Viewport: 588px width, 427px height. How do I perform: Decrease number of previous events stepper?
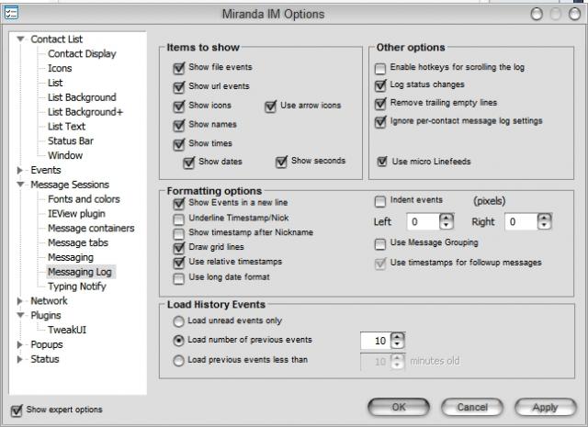398,344
